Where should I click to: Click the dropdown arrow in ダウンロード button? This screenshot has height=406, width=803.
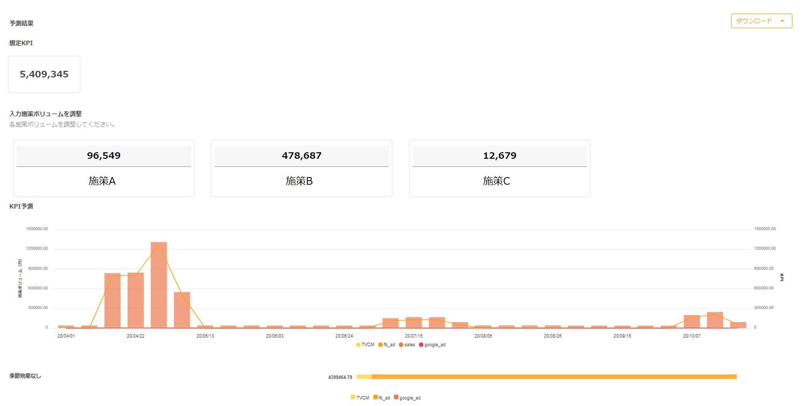click(x=782, y=21)
